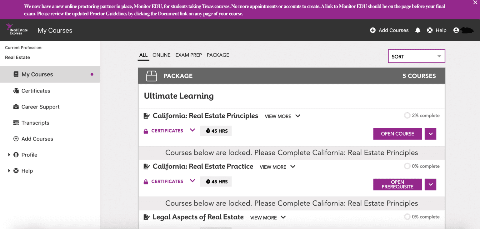Screen dimensions: 480x229
Task: Click the Help lifebuoy icon in header
Action: point(430,30)
